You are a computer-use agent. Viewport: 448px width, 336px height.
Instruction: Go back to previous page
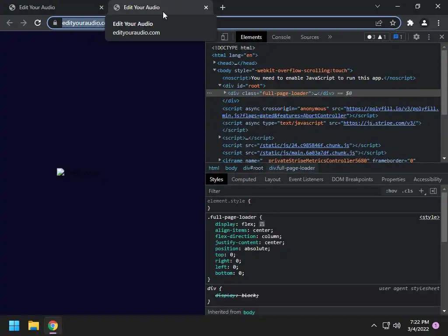click(x=10, y=23)
